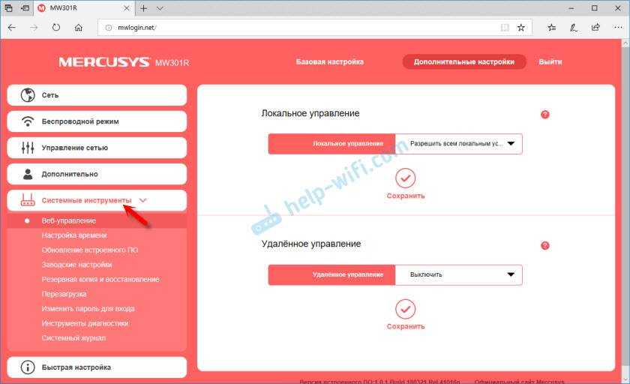Open Обновление встроенного ПО item
This screenshot has height=384, width=630.
pyautogui.click(x=89, y=250)
